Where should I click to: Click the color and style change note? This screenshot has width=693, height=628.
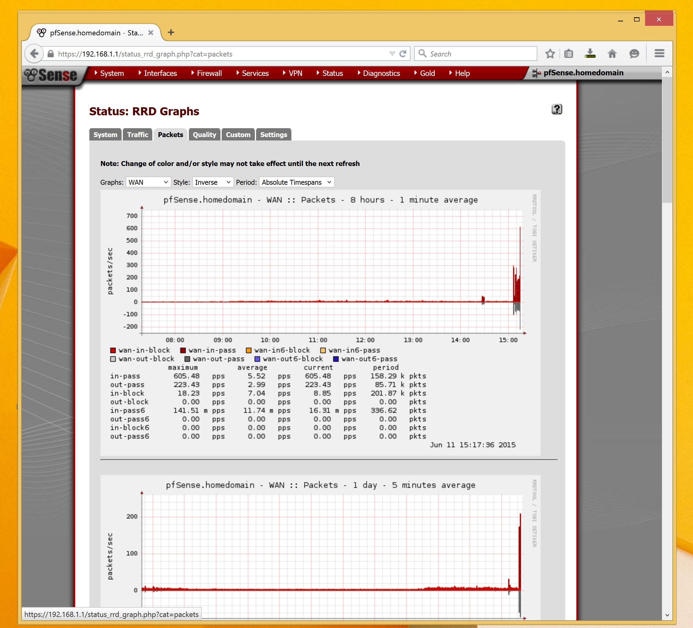[x=230, y=164]
